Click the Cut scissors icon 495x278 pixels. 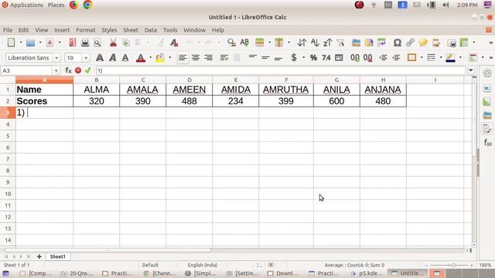(x=113, y=42)
